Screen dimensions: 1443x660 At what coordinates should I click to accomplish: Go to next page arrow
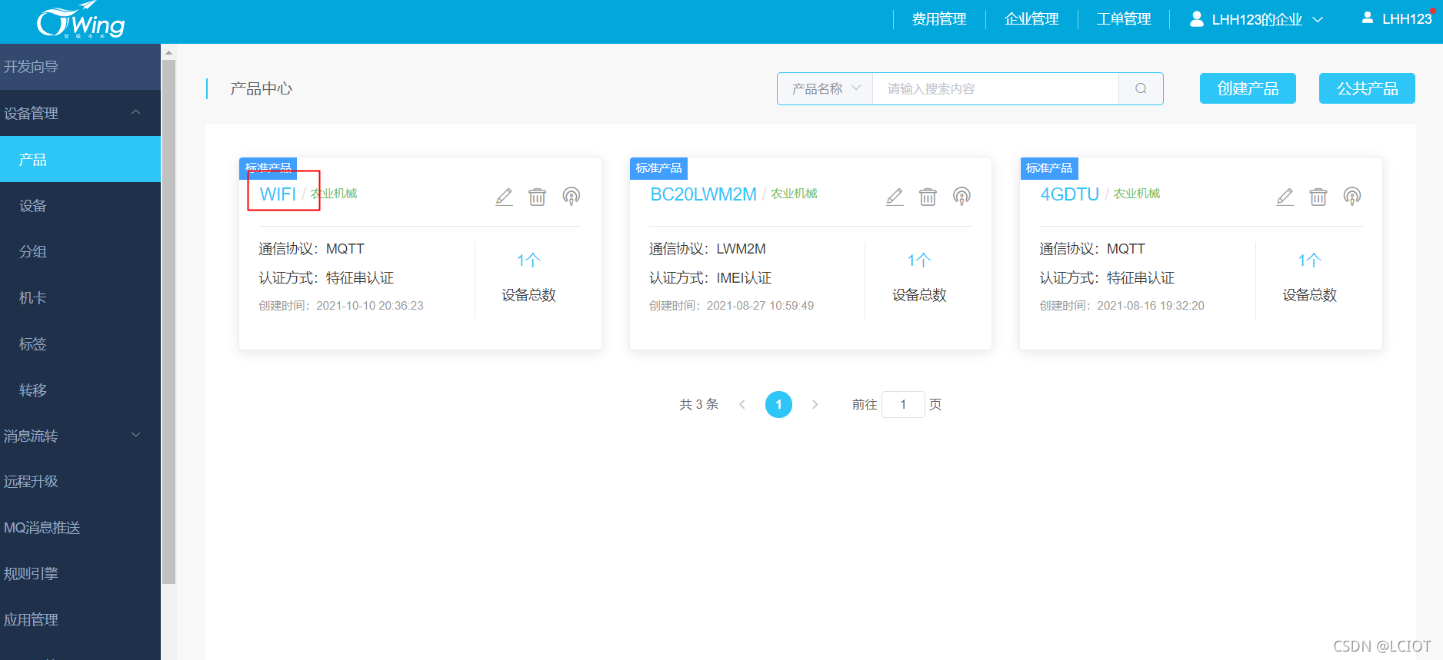[x=815, y=404]
